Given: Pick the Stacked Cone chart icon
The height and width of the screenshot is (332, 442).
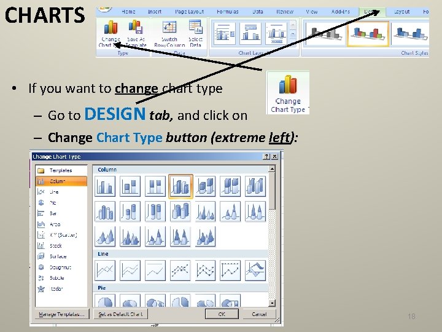Looking at the screenshot, I should [x=230, y=211].
